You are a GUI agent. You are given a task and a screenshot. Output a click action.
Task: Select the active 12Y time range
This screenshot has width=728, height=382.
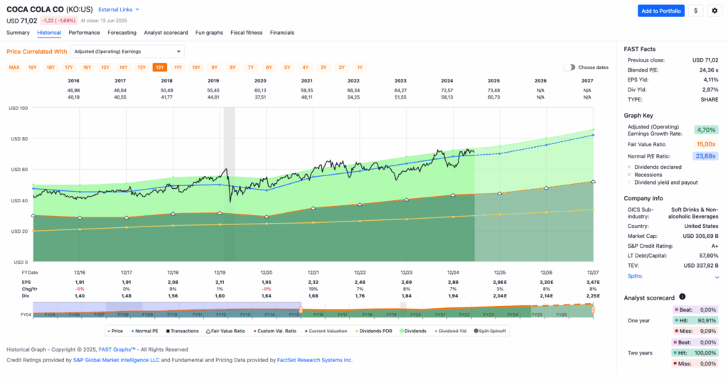tap(160, 67)
